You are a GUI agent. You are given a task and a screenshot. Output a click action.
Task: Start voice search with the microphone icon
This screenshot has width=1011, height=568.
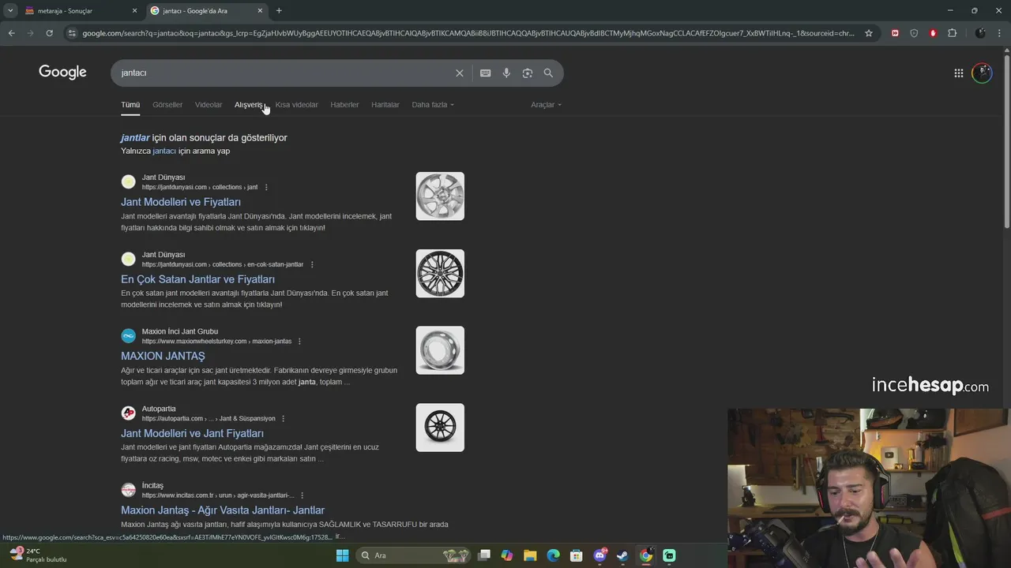tap(506, 73)
